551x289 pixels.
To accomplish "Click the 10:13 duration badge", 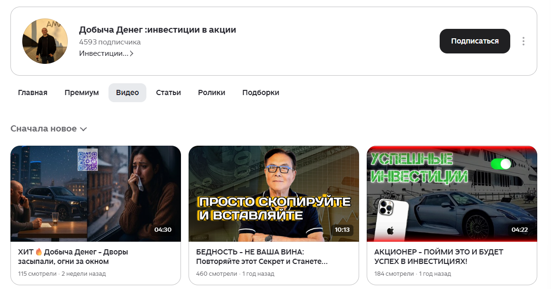I will [342, 230].
